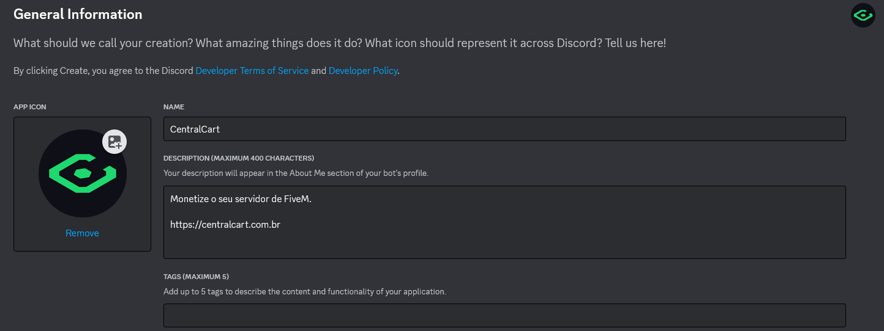This screenshot has width=884, height=331.
Task: Open the Developer Policy link
Action: 364,71
